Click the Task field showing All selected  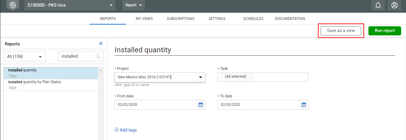tap(263, 77)
